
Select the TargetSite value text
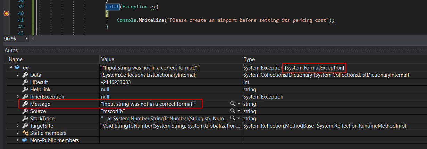tap(170, 126)
